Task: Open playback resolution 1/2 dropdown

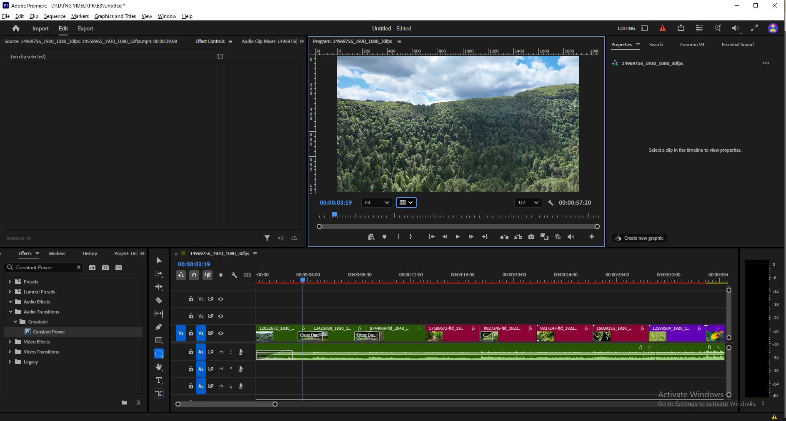Action: [528, 203]
